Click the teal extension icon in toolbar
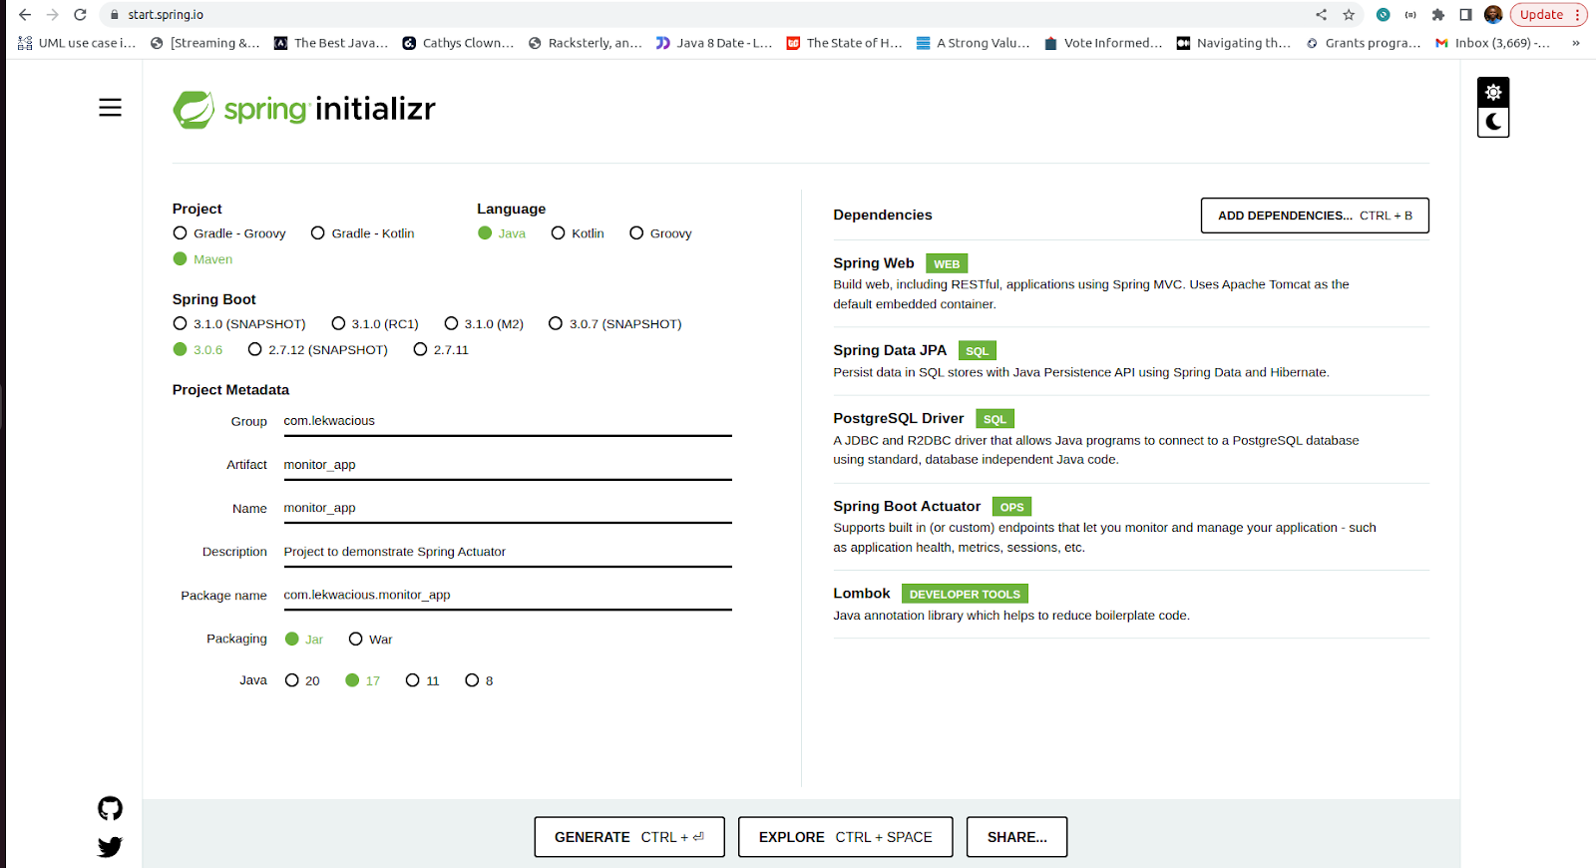 pyautogui.click(x=1383, y=15)
